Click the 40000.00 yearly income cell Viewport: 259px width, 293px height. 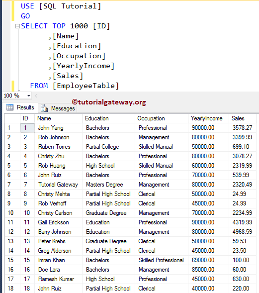[x=209, y=289]
